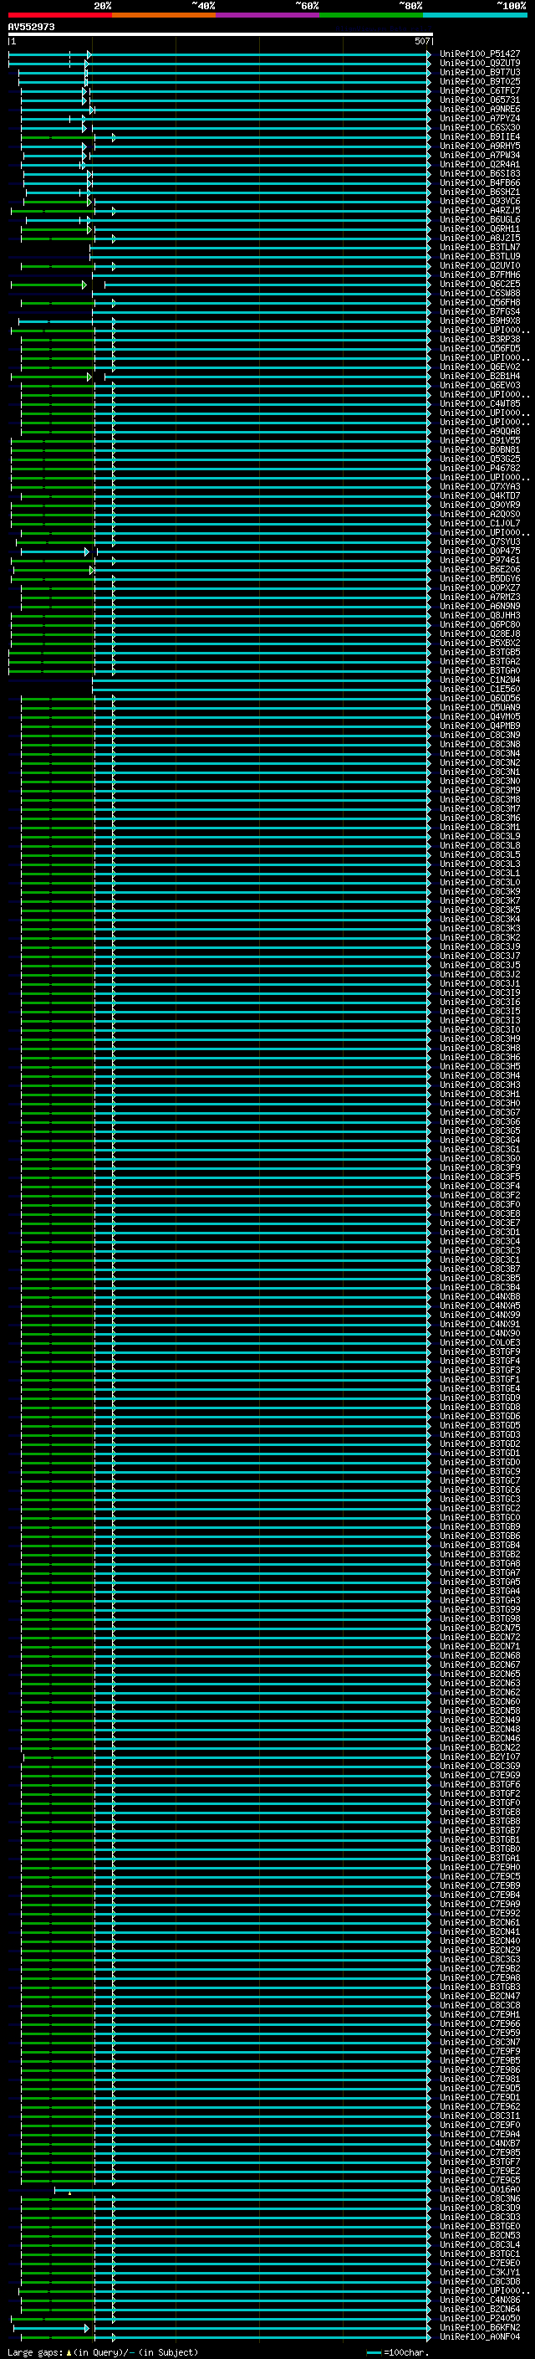The width and height of the screenshot is (535, 2359).
Task: Select the UniRef100_A7PW34 label
Action: 480,155
